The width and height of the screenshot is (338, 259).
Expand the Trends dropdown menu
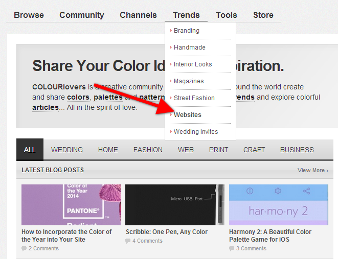[x=186, y=15]
